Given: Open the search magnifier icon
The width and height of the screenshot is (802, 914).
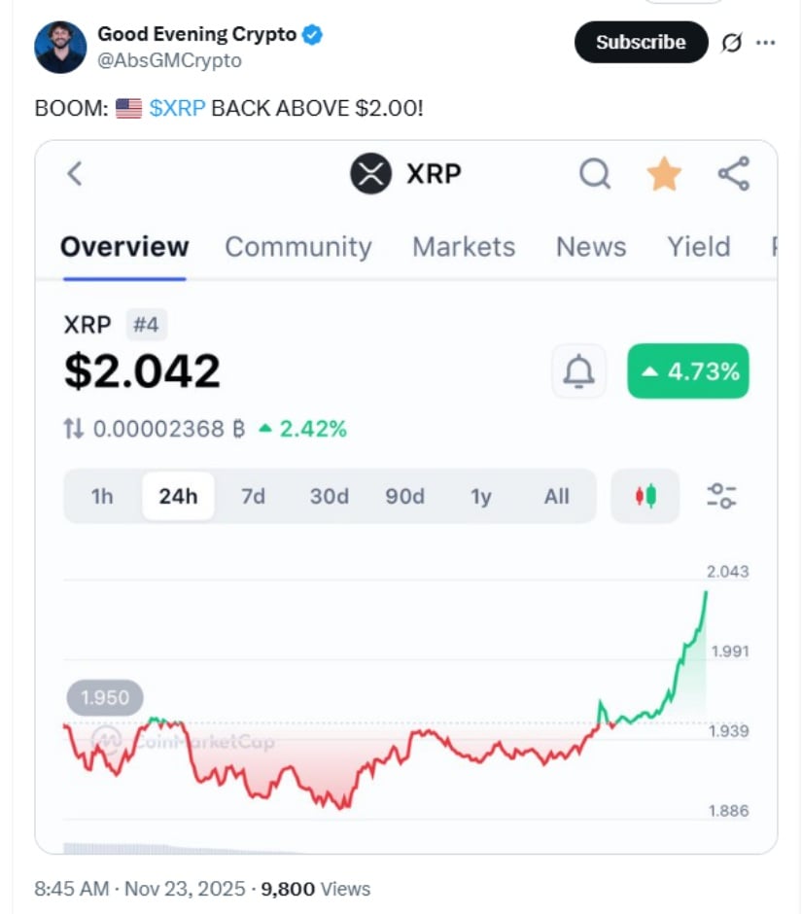Looking at the screenshot, I should pyautogui.click(x=595, y=174).
